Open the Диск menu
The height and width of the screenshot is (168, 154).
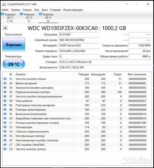click(x=45, y=10)
